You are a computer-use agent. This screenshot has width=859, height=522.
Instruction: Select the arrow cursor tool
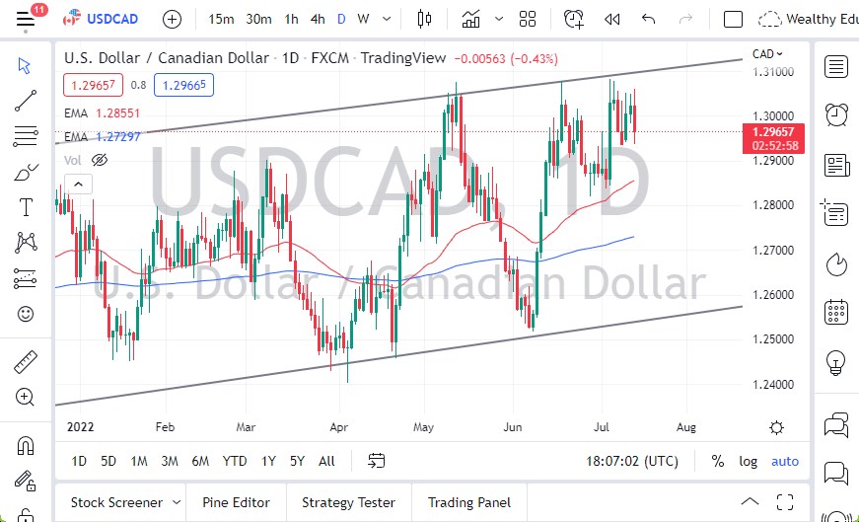(x=25, y=66)
